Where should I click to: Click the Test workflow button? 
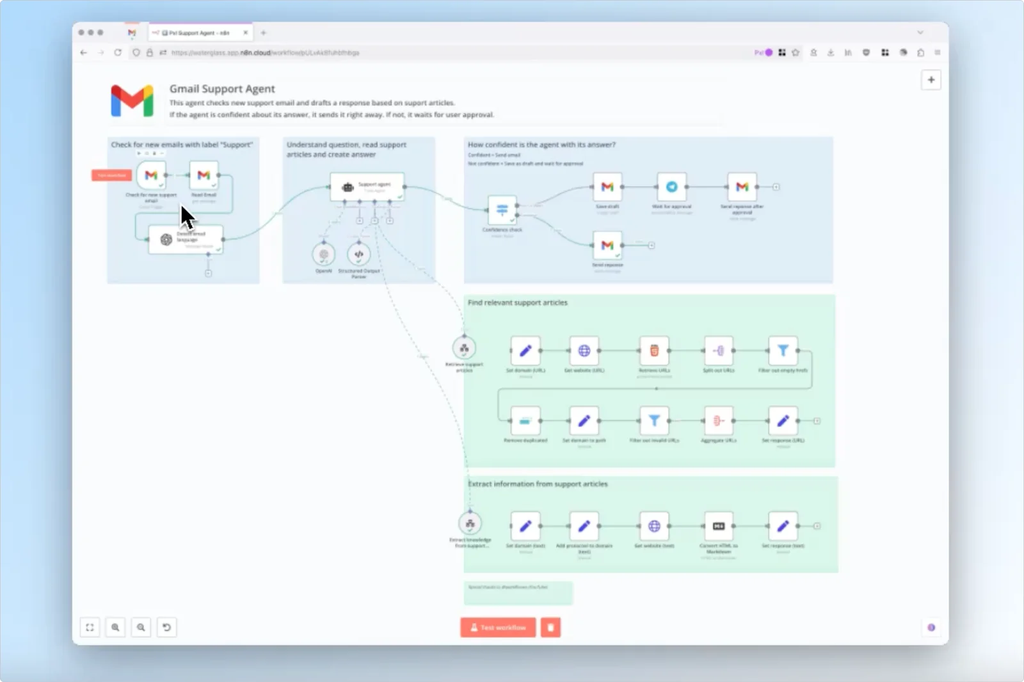click(498, 627)
